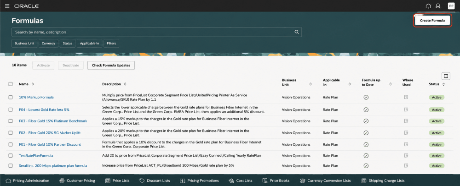460x186 pixels.
Task: Click the search magnifier icon
Action: tap(297, 32)
